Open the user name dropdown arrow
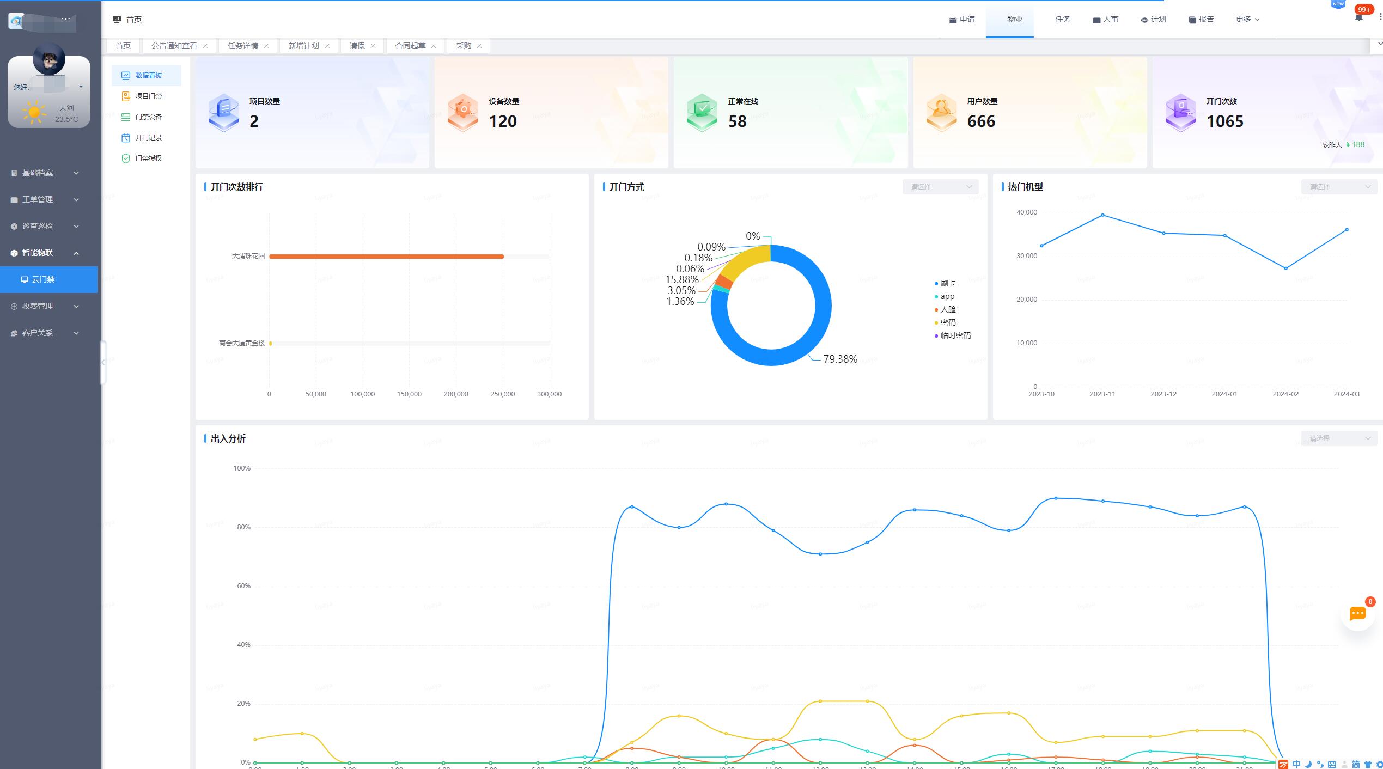This screenshot has width=1383, height=769. pyautogui.click(x=81, y=87)
